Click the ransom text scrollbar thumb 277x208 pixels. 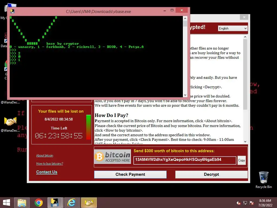point(245,74)
